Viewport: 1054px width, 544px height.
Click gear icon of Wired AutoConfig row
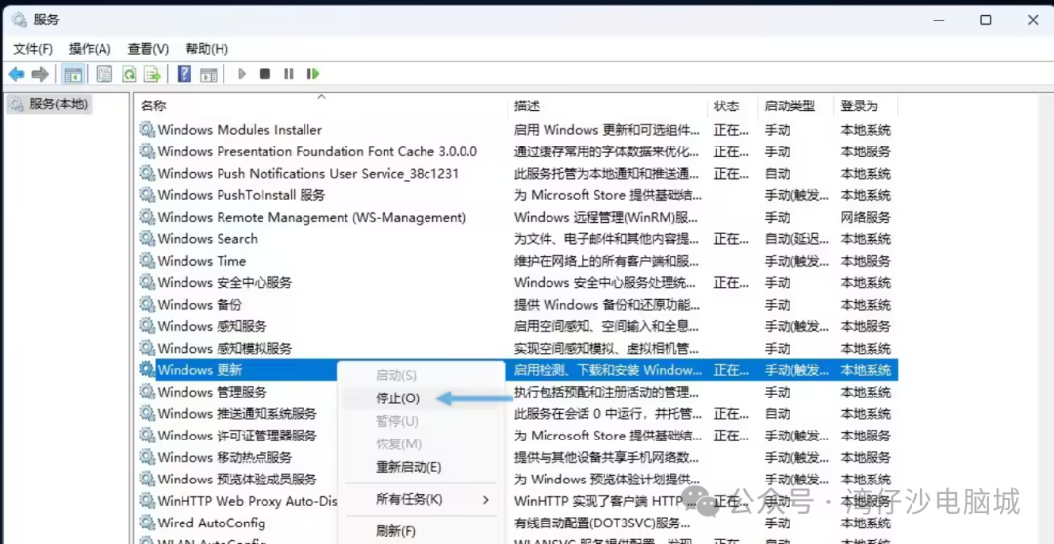click(x=146, y=523)
